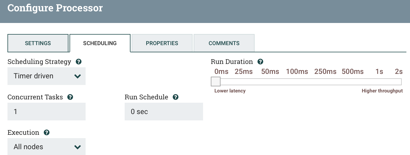The height and width of the screenshot is (155, 410).
Task: Click the Run Duration slider handle
Action: pyautogui.click(x=216, y=82)
